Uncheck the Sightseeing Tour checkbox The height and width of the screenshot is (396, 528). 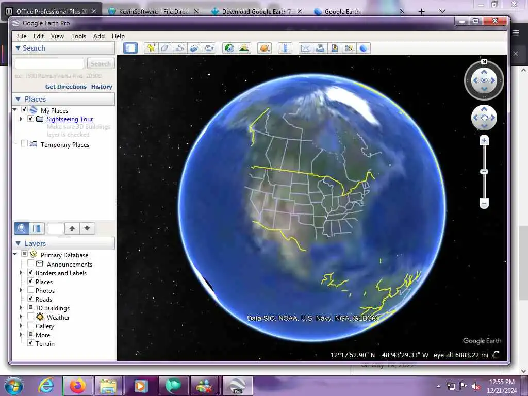(x=30, y=119)
